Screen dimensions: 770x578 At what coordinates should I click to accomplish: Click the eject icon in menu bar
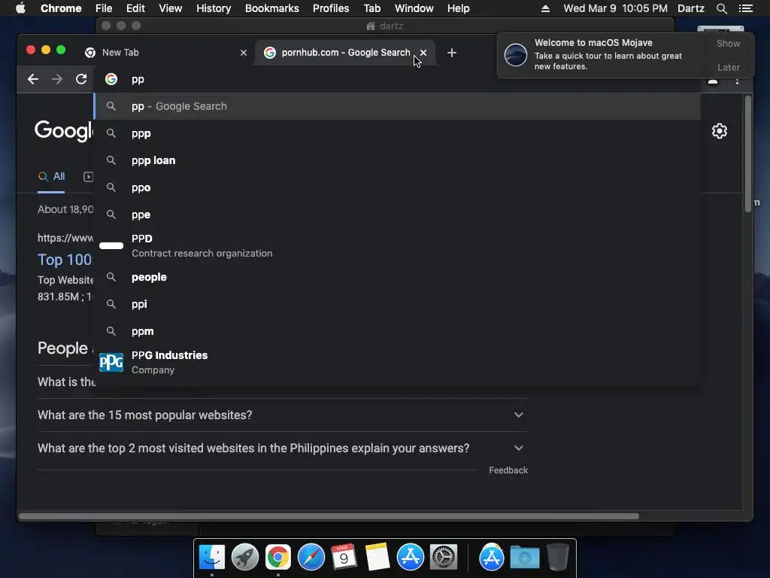(545, 8)
